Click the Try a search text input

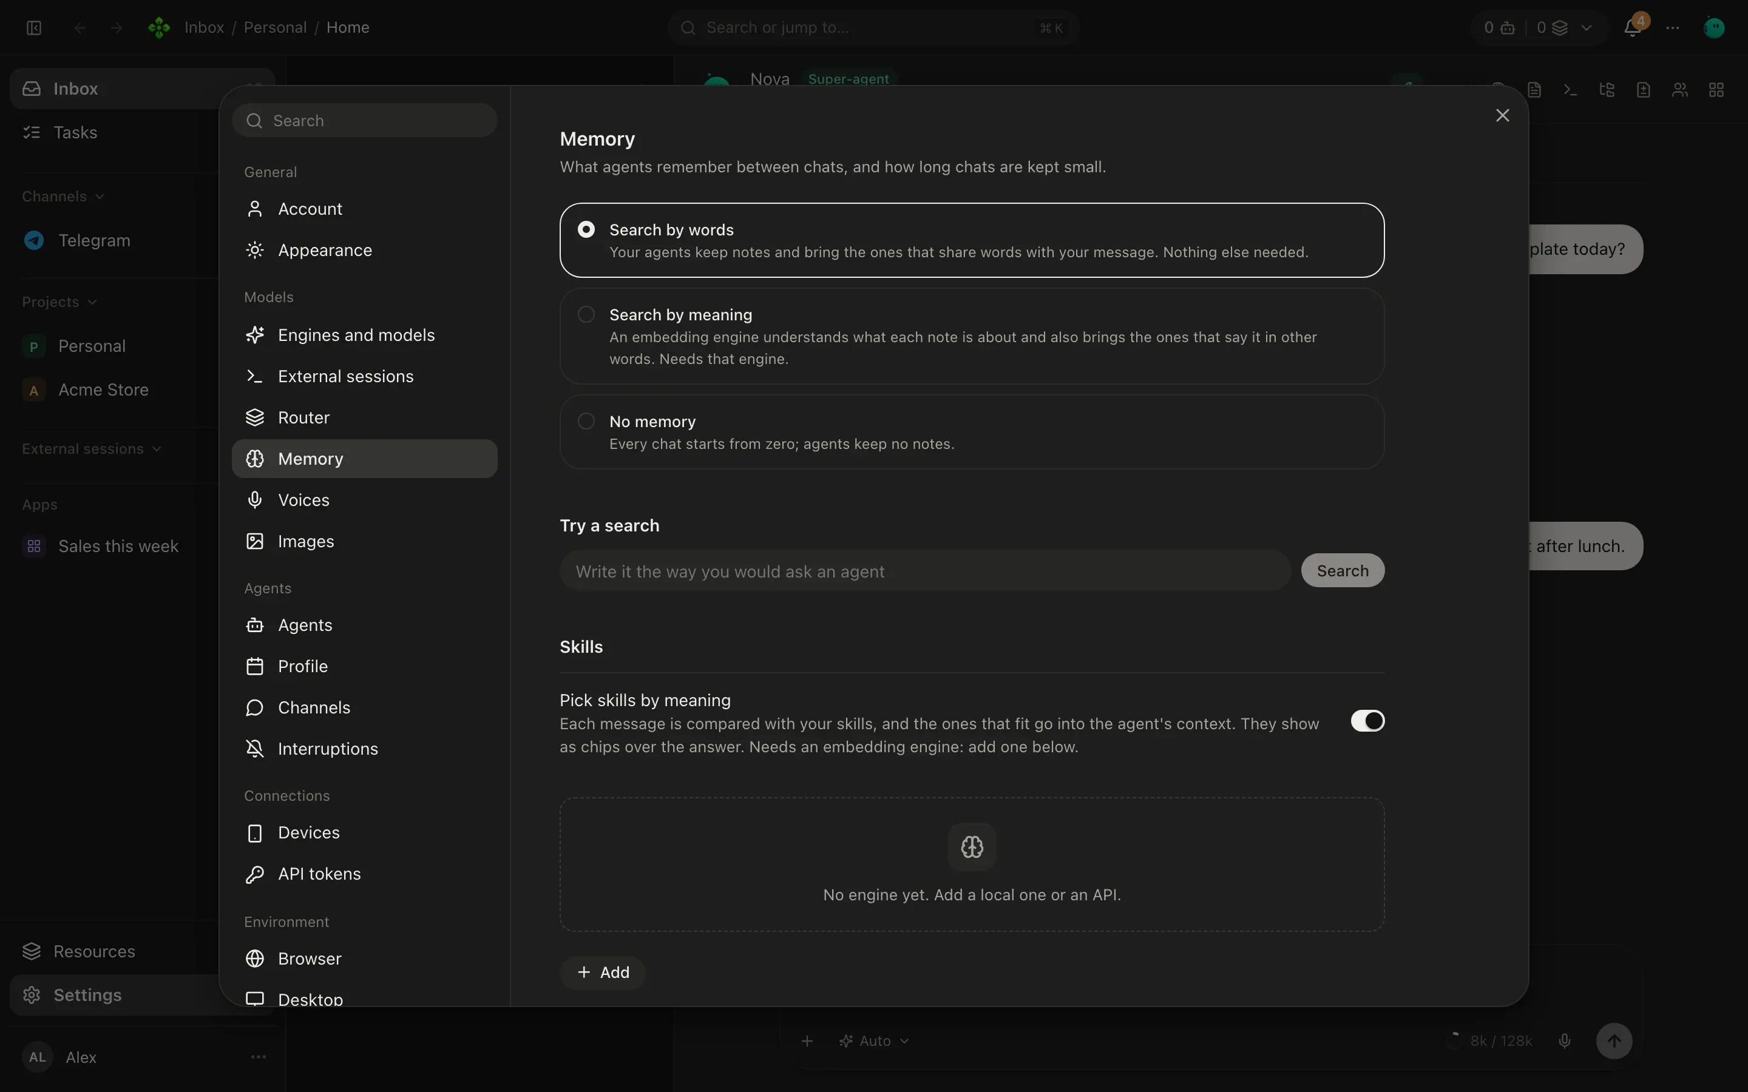(x=924, y=570)
